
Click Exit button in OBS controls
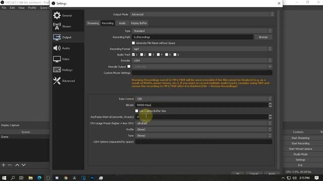coord(300,165)
